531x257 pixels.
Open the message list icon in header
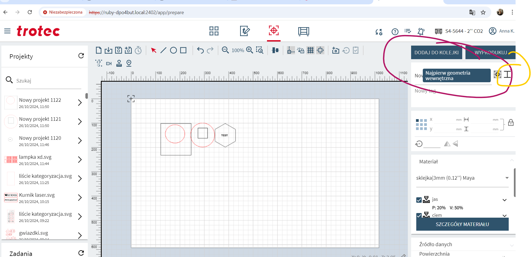(x=408, y=31)
